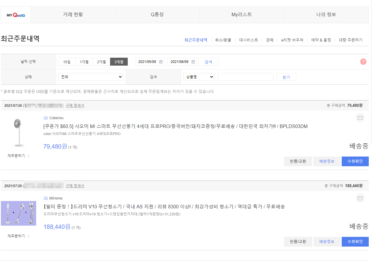Open the red question mark help icon

click(363, 62)
